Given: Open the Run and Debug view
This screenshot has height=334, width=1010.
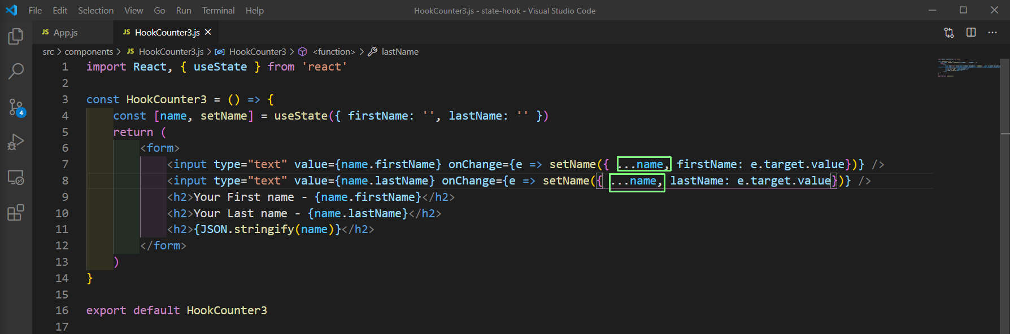Looking at the screenshot, I should pos(16,142).
